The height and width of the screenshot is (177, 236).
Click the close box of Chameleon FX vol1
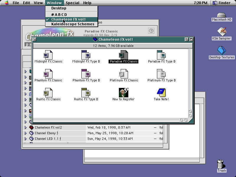pyautogui.click(x=35, y=40)
